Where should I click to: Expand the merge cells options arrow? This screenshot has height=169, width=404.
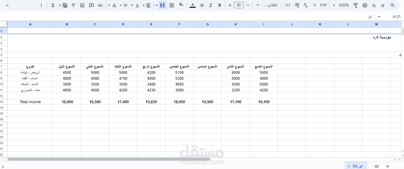(x=156, y=5)
